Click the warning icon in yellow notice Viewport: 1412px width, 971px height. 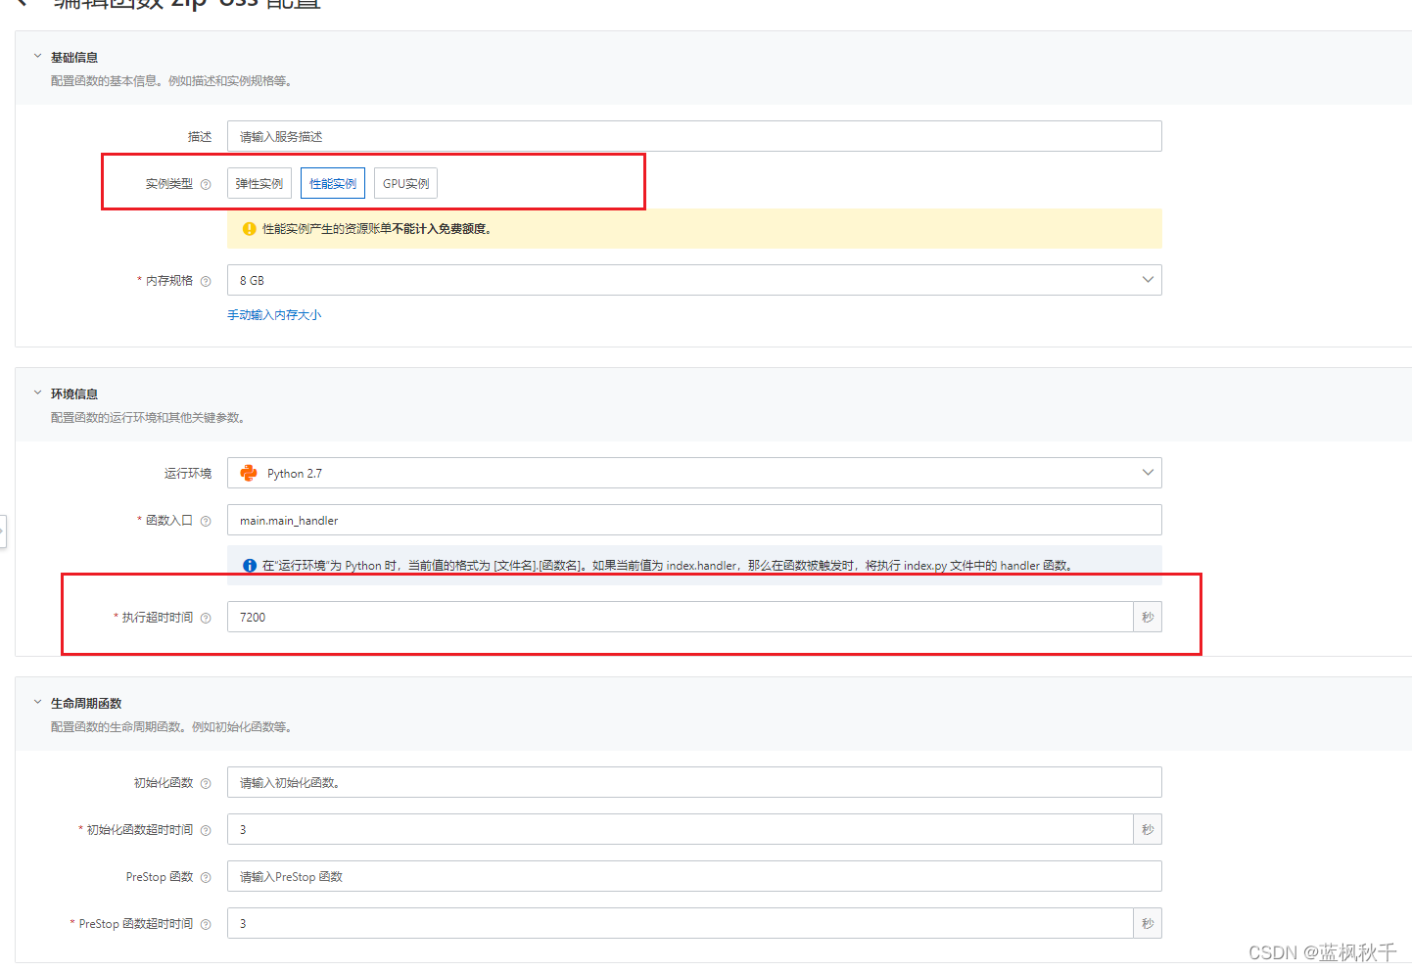[250, 229]
